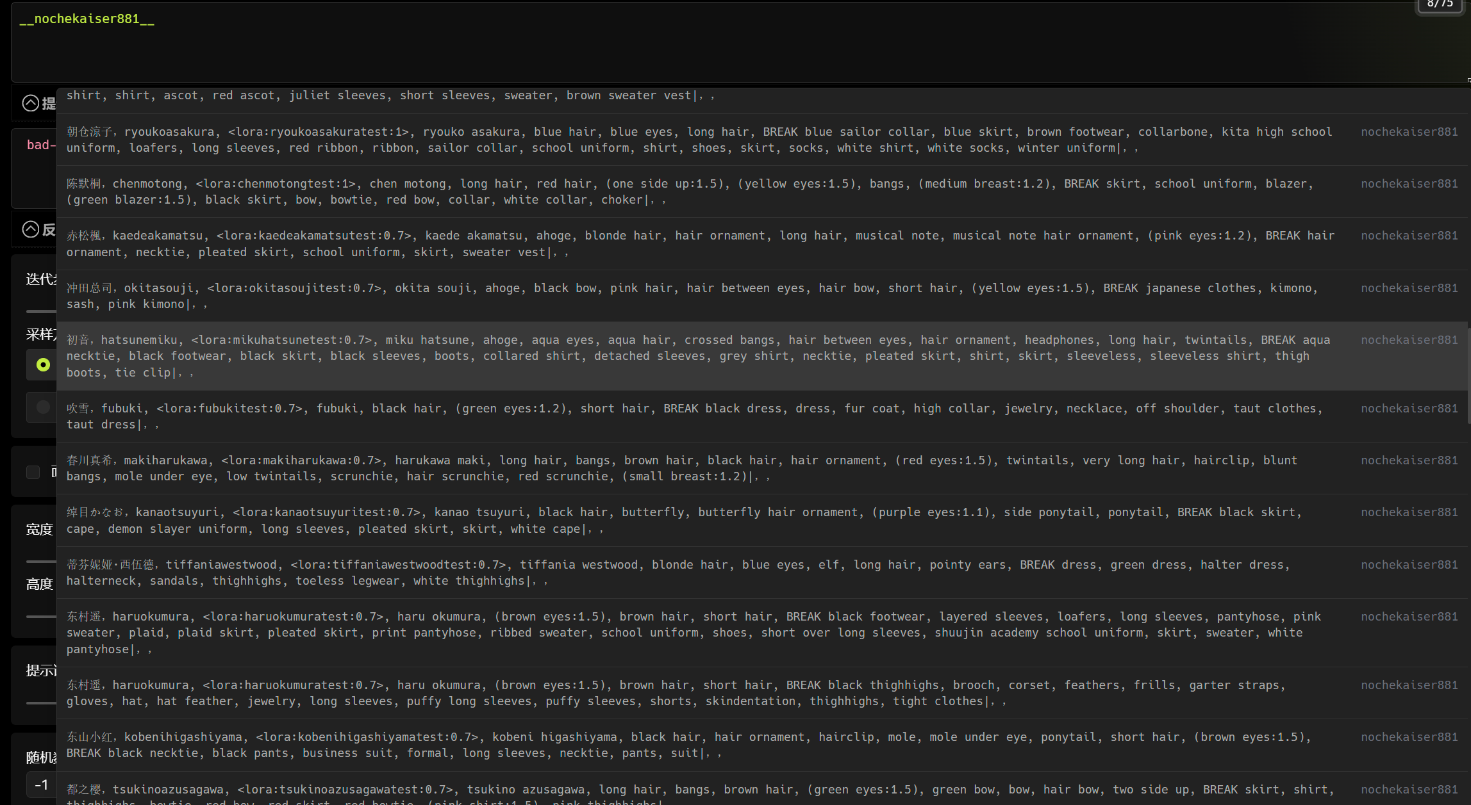The height and width of the screenshot is (805, 1471).
Task: Select the 冲田总司 okitasouji suggestion row
Action: [x=763, y=296]
